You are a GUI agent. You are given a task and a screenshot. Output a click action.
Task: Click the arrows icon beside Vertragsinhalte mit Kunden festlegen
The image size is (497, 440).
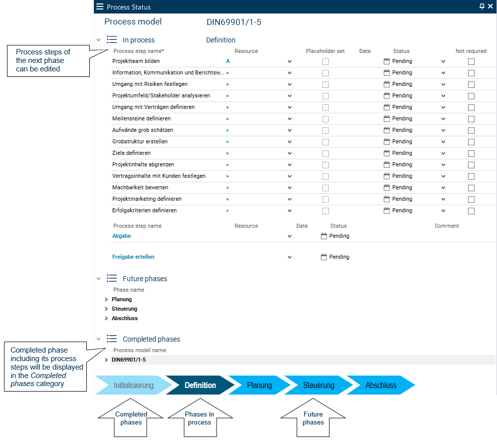pos(228,176)
